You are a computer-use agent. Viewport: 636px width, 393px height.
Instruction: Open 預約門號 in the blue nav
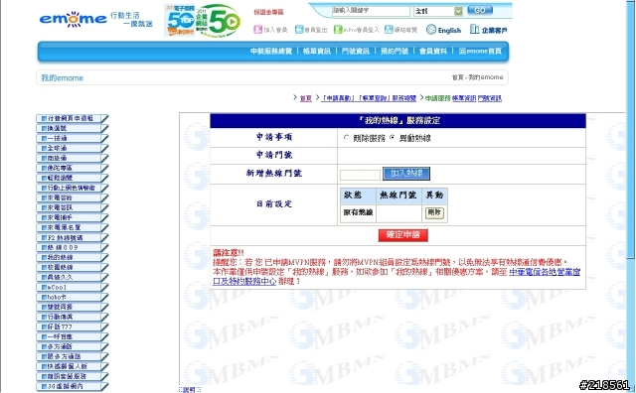point(395,51)
